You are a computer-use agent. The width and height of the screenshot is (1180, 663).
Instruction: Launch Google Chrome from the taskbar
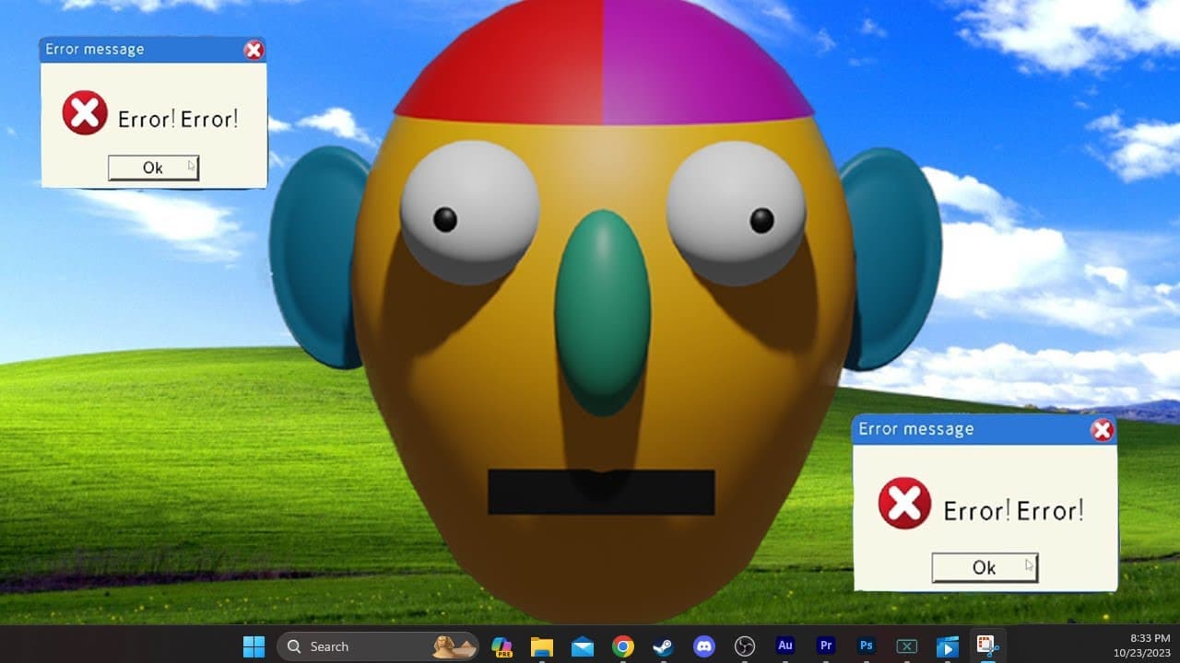point(622,646)
